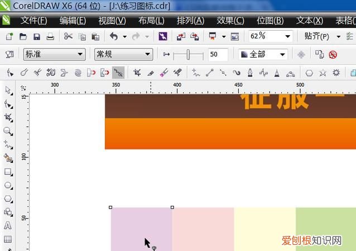The image size is (356, 251).
Task: Choose the Ellipse tool
Action: coord(8,185)
